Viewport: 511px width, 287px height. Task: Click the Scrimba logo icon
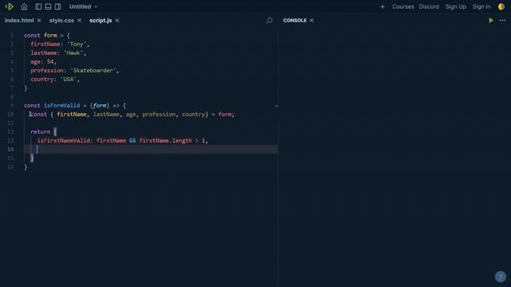tap(9, 6)
